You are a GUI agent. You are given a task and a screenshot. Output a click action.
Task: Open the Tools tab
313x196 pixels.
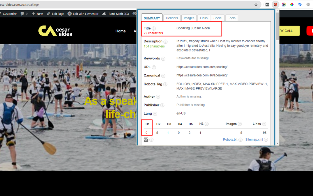(x=232, y=18)
